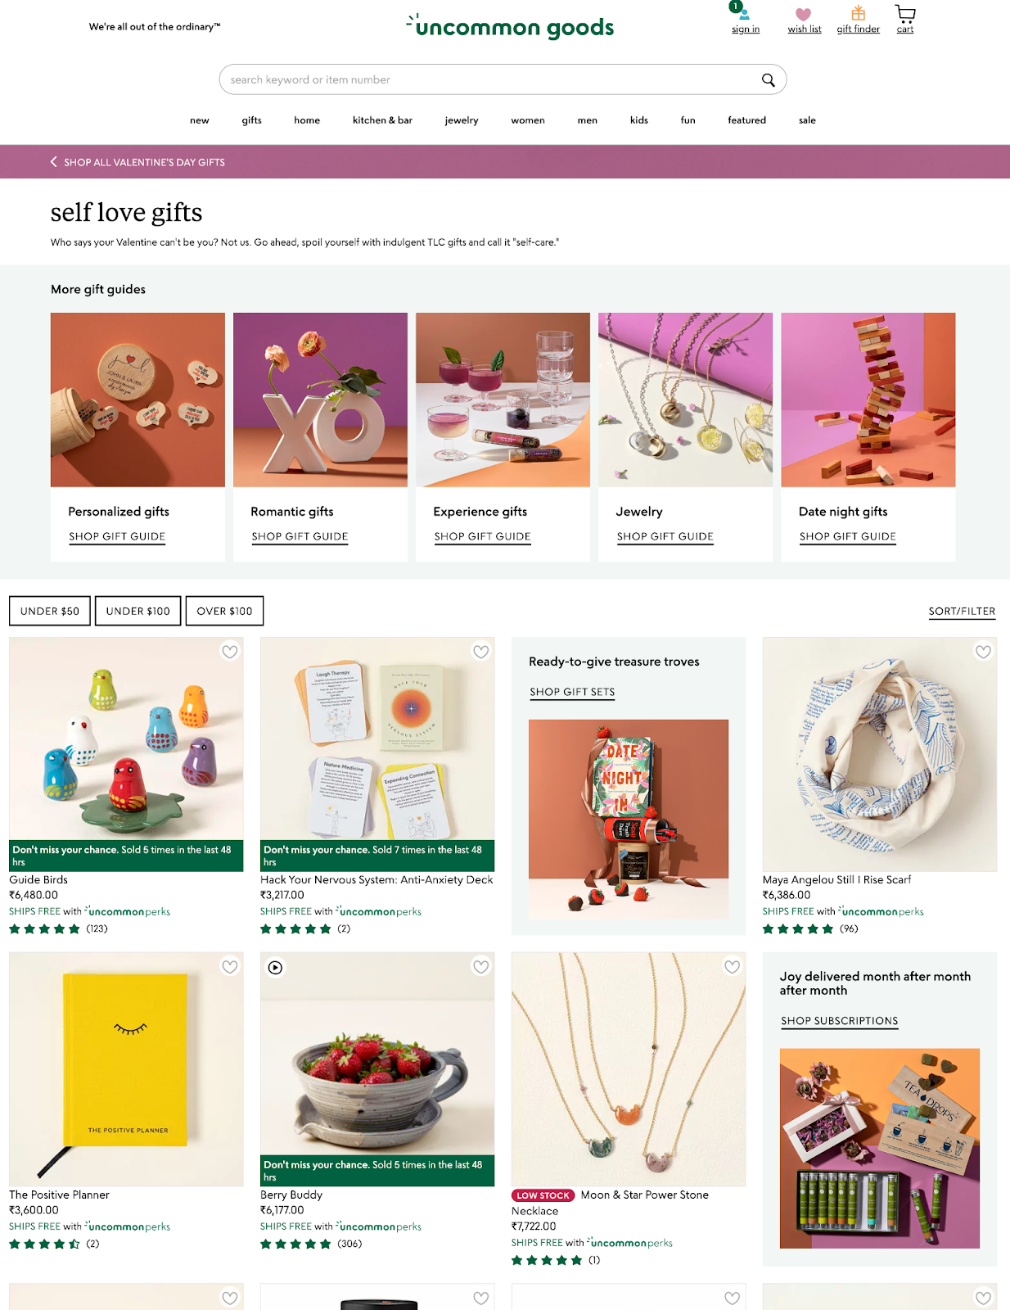1010x1310 pixels.
Task: Open wish list heart icon in header
Action: point(804,15)
